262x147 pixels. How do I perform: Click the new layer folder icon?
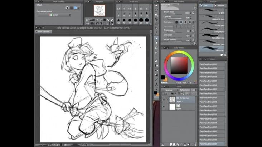[178, 145]
